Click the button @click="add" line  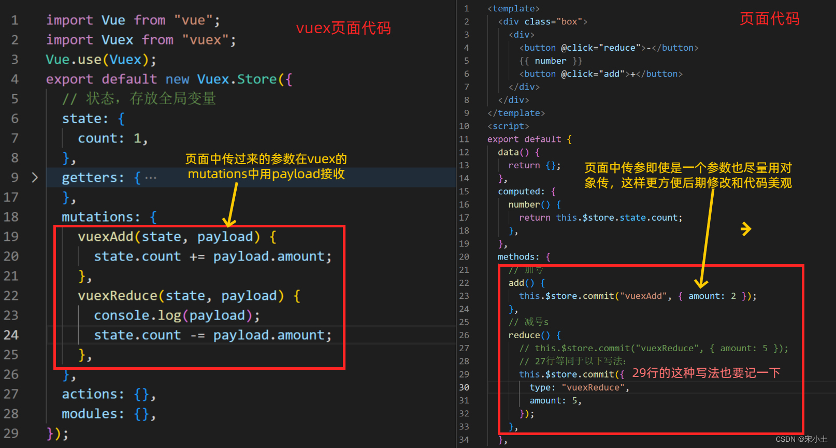[x=601, y=74]
